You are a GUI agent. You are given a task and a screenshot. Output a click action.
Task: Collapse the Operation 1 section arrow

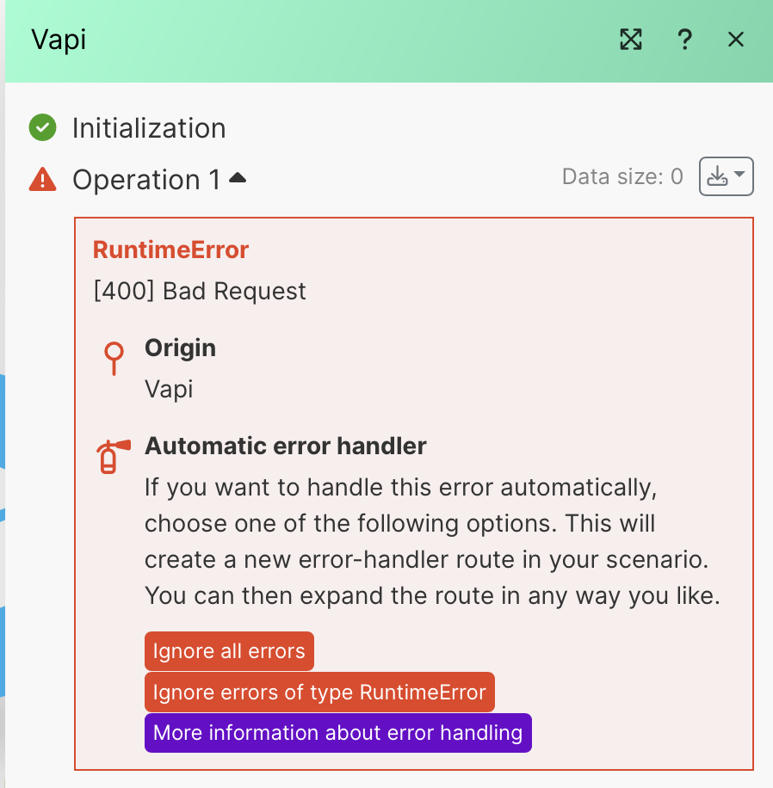238,178
